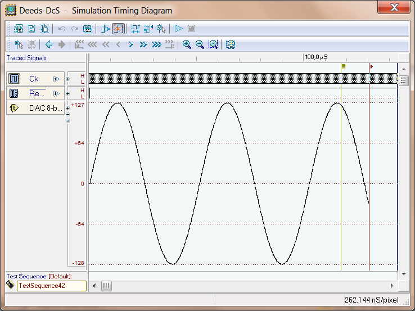Select the DAC 8-bit output icon
The width and height of the screenshot is (415, 311).
point(14,108)
